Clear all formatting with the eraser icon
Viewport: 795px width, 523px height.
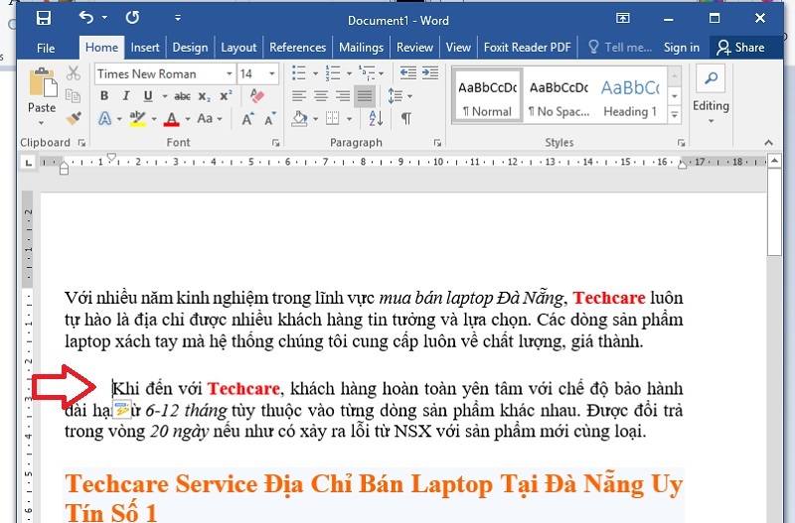click(257, 95)
